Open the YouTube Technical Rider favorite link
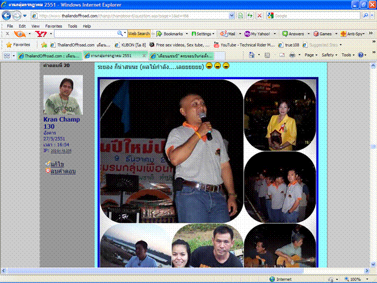 (x=243, y=45)
